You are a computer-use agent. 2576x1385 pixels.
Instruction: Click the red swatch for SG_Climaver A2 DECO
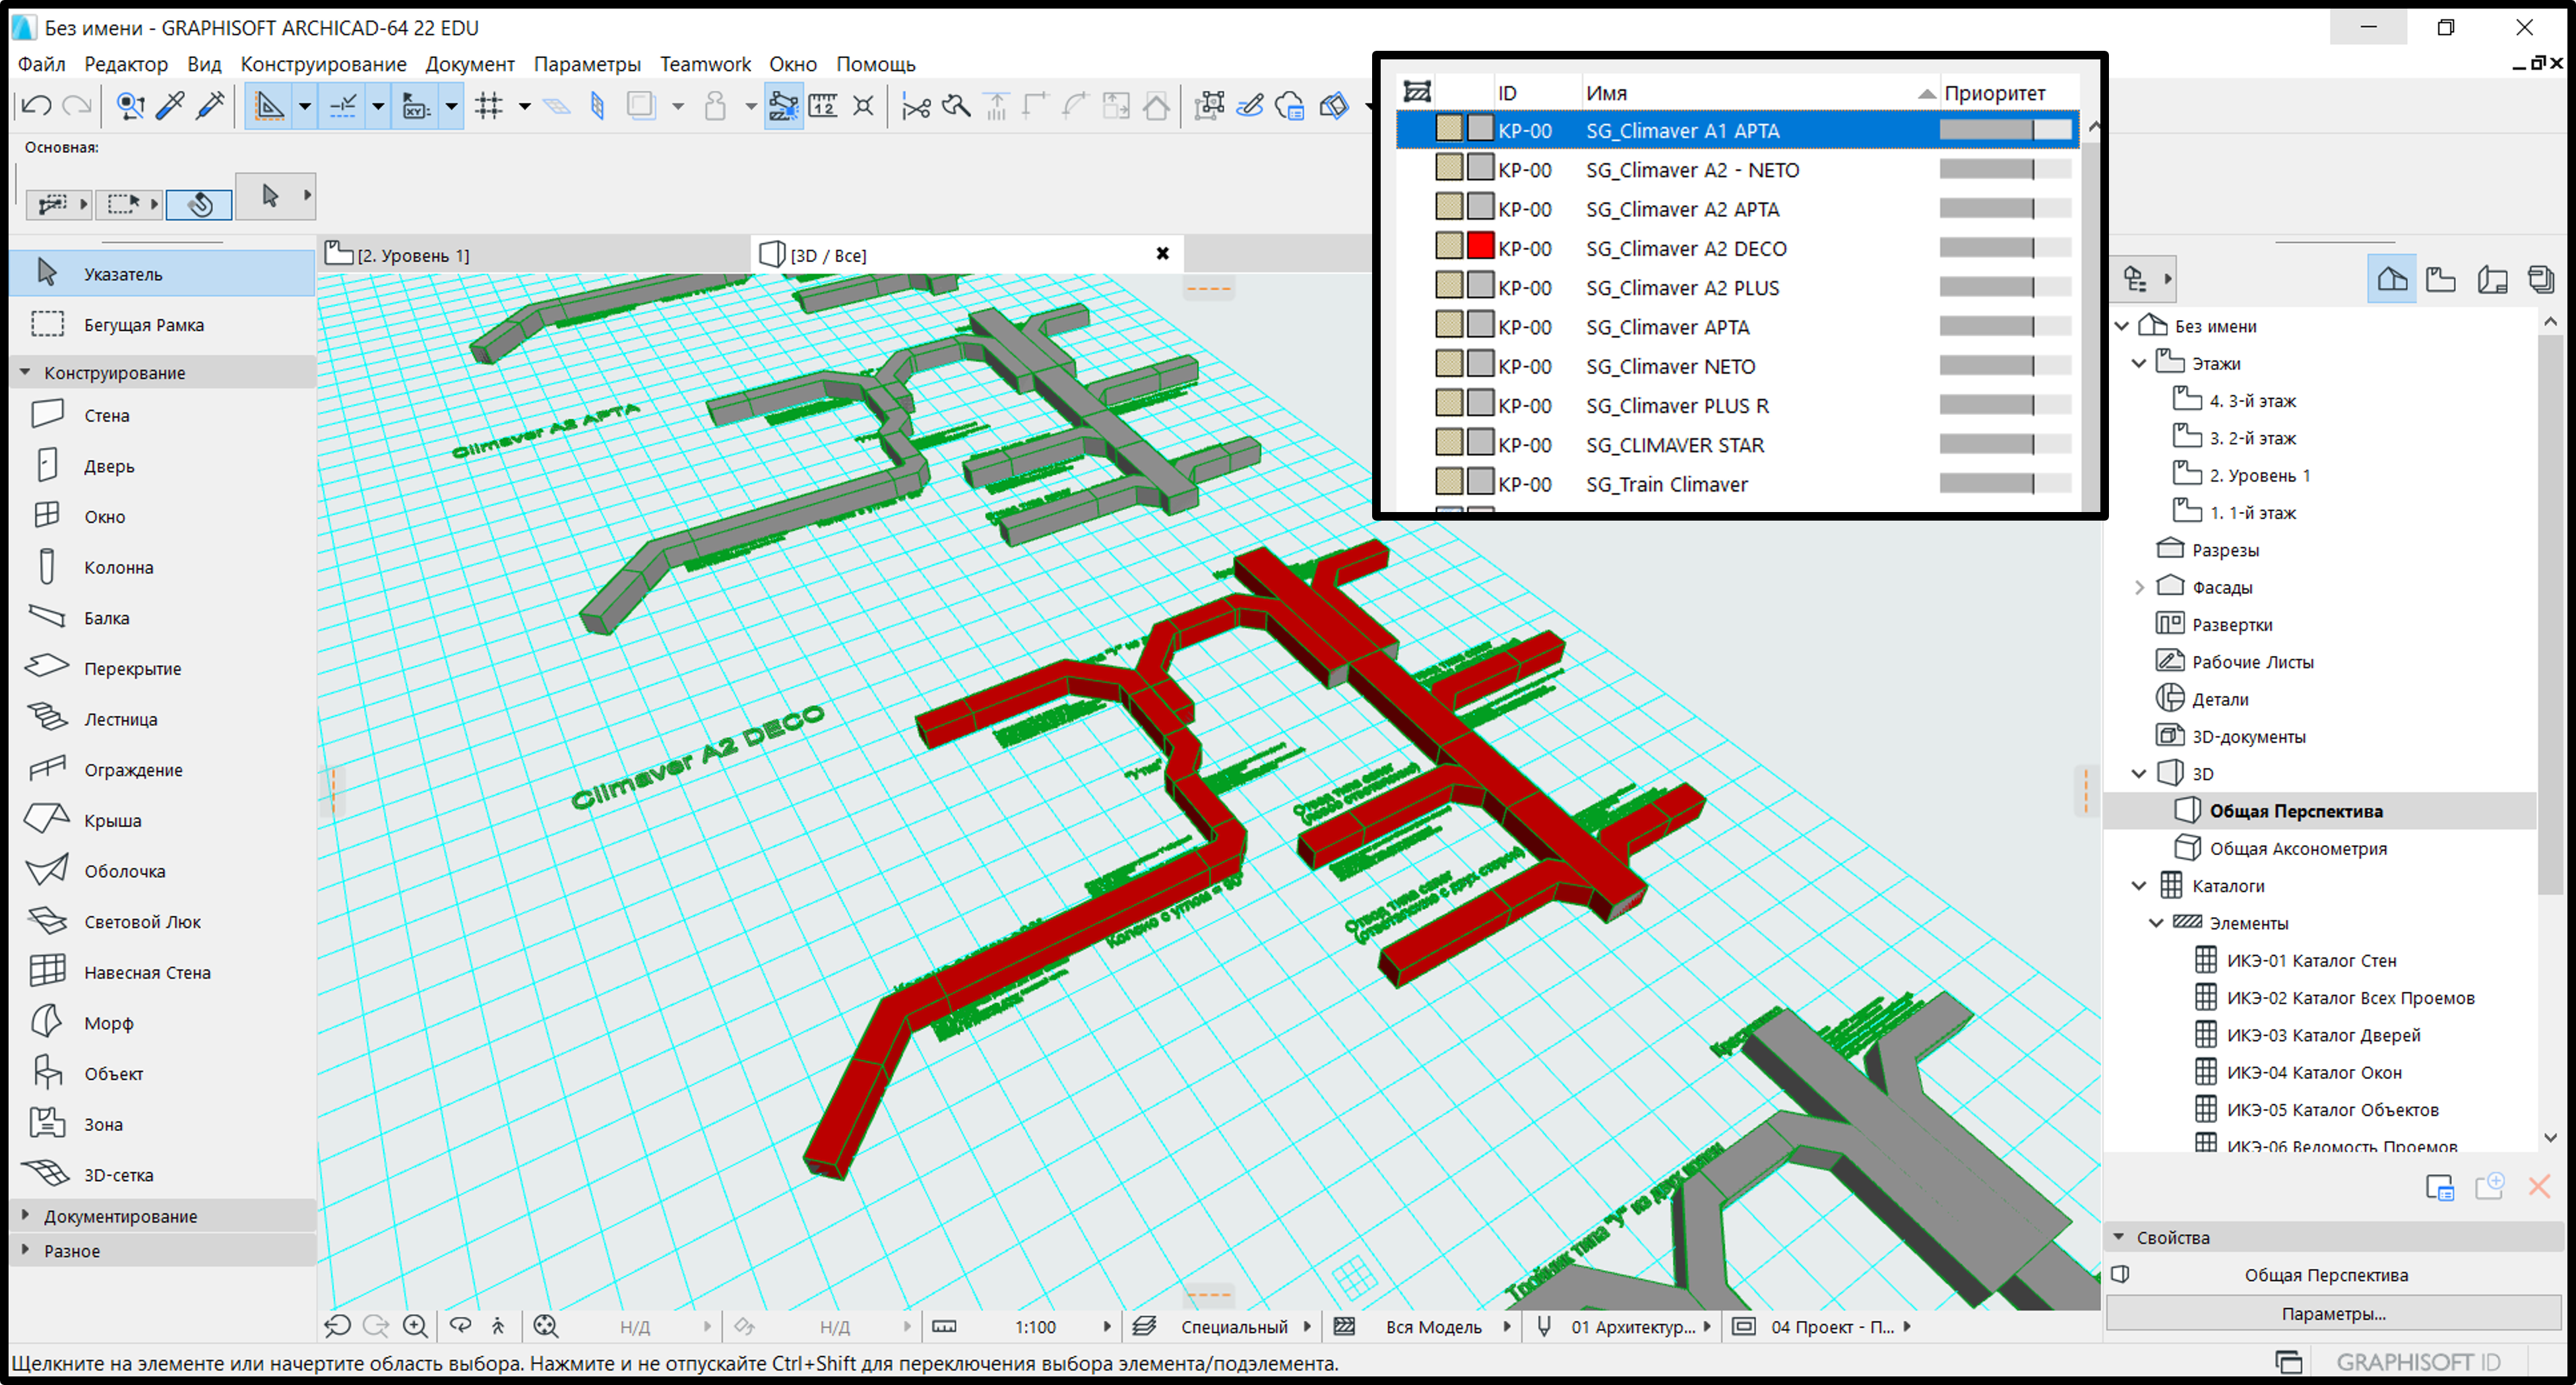[1480, 246]
